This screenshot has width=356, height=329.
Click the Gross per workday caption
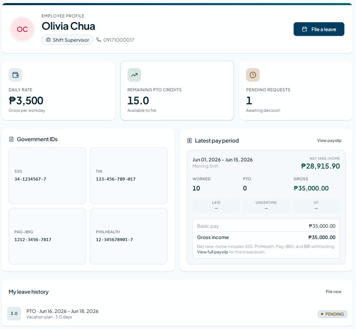[27, 110]
